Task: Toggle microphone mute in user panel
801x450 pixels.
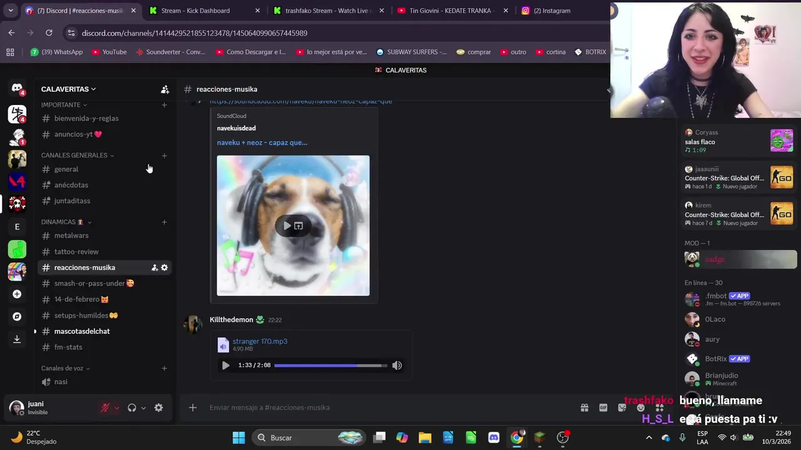Action: pos(105,407)
